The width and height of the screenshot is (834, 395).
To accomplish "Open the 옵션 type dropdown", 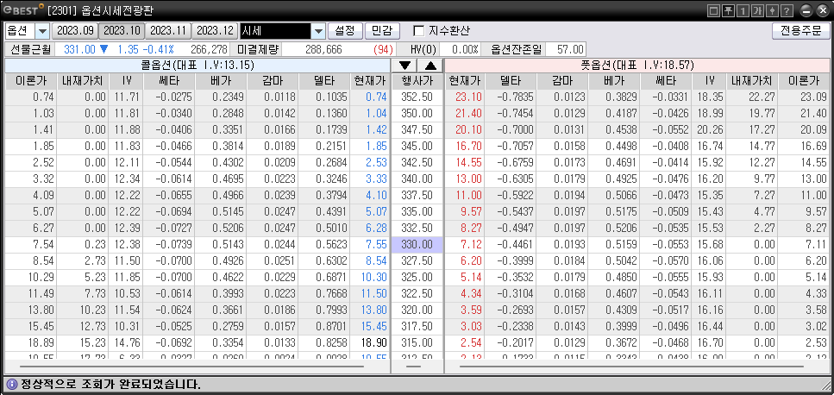I will [42, 31].
